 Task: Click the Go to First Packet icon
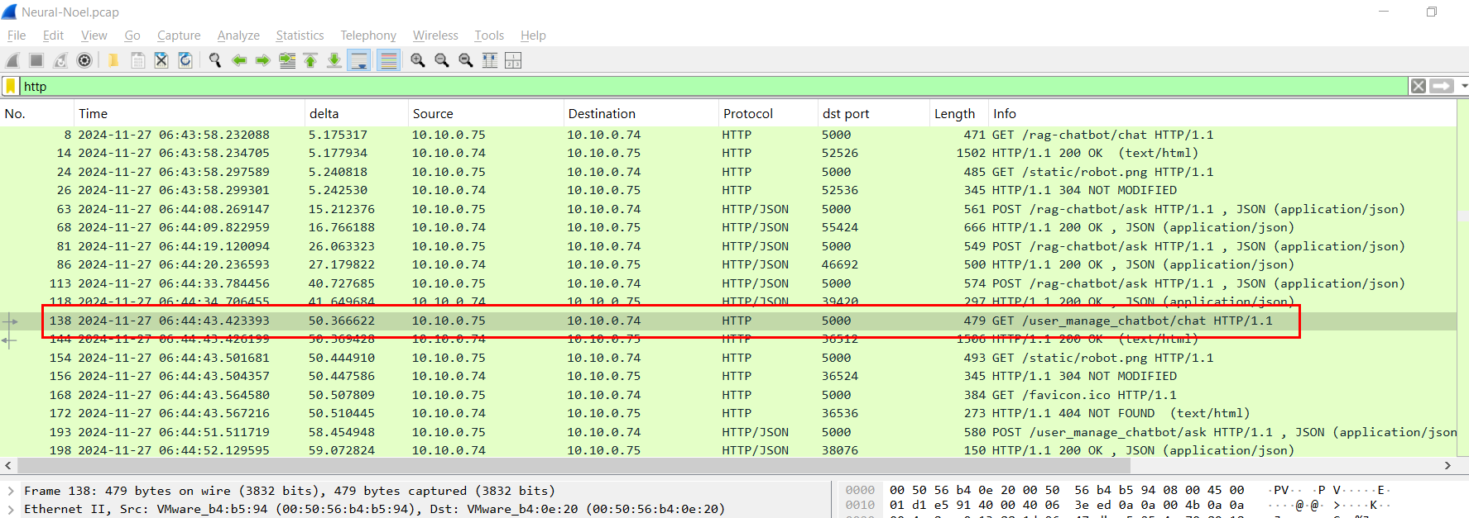pyautogui.click(x=310, y=60)
